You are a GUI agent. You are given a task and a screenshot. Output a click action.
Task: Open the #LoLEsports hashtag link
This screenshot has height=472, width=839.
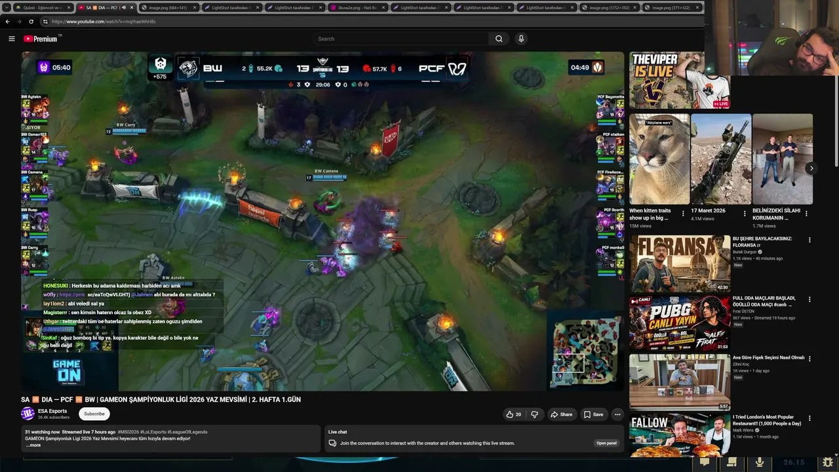point(153,432)
